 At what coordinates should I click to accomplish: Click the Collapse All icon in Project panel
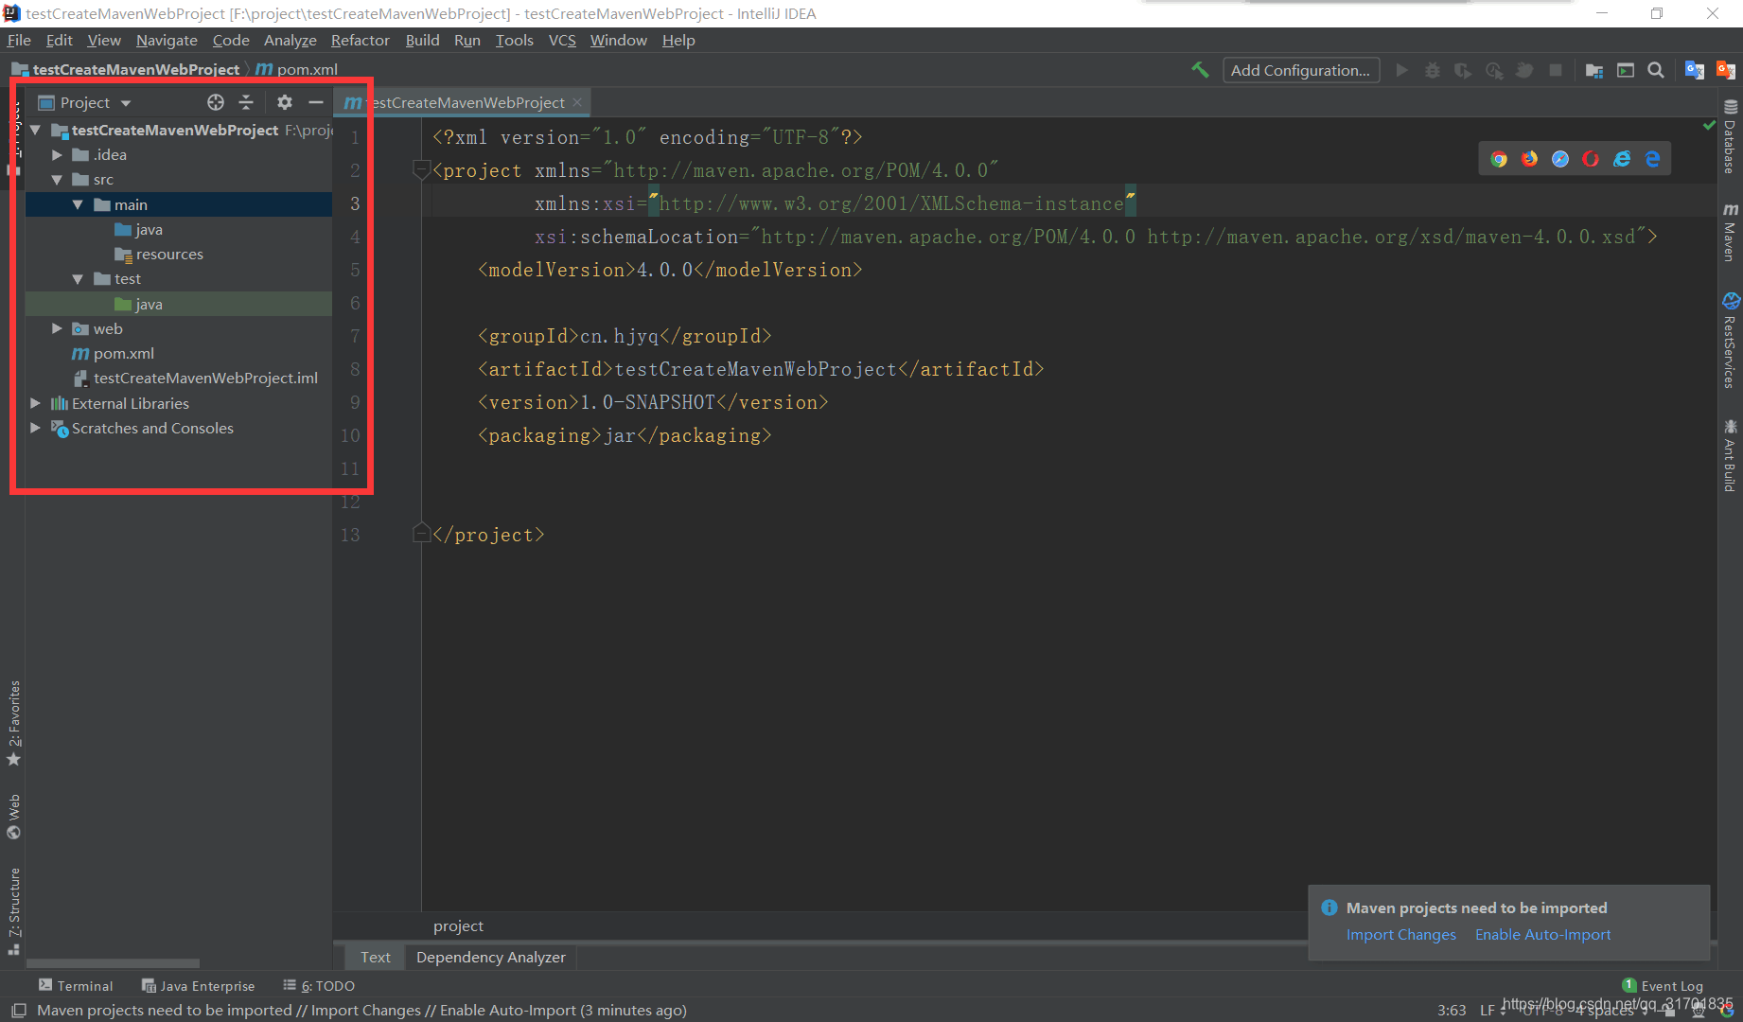click(x=246, y=102)
